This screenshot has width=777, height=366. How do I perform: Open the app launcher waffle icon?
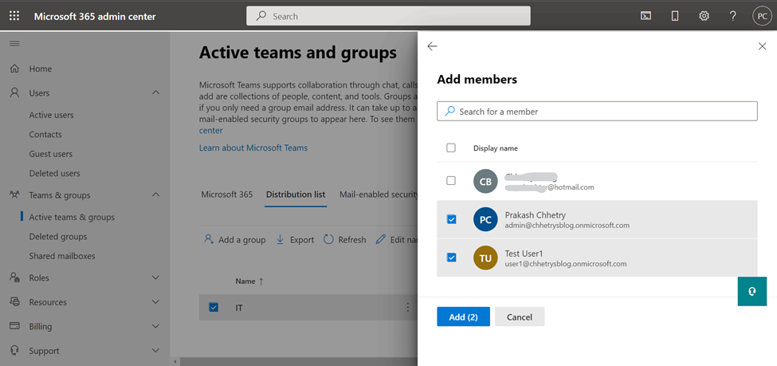(x=14, y=16)
